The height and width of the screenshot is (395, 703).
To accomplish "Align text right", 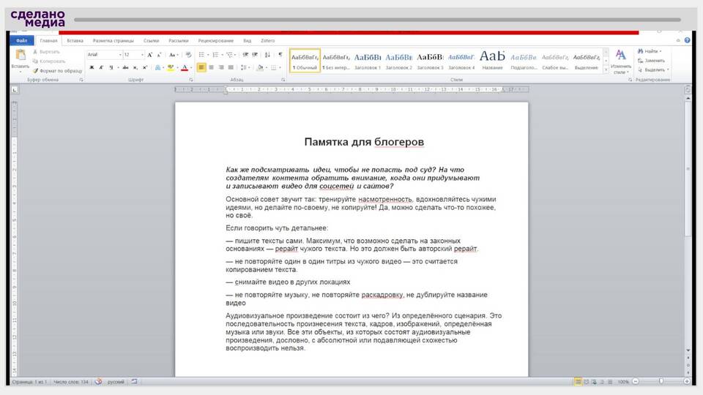I will click(221, 67).
